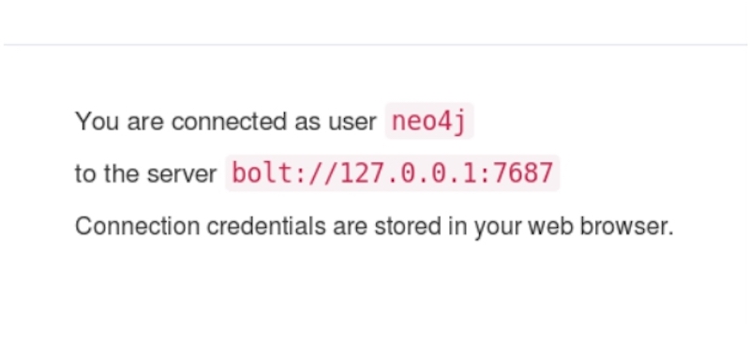Viewport: 750px width, 345px height.
Task: Click the word 'are' in the first line
Action: tap(145, 122)
